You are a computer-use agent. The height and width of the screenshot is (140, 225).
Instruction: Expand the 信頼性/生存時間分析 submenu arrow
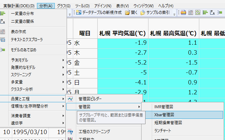point(63,106)
